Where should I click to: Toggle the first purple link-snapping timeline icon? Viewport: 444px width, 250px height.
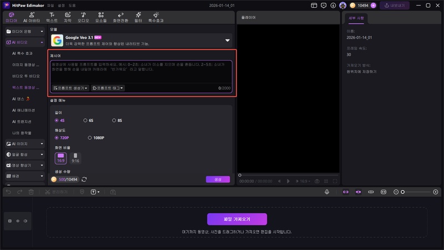(x=346, y=192)
